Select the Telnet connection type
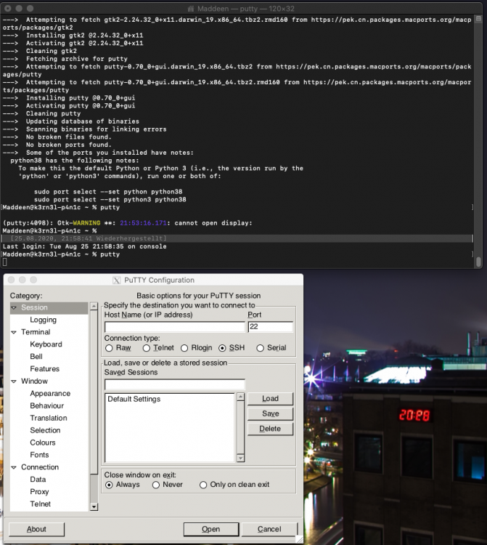Viewport: 487px width, 545px height. pos(147,348)
